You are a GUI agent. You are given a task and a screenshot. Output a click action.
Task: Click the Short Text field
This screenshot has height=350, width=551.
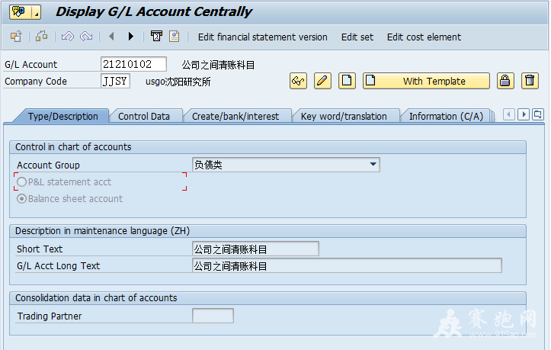[255, 249]
